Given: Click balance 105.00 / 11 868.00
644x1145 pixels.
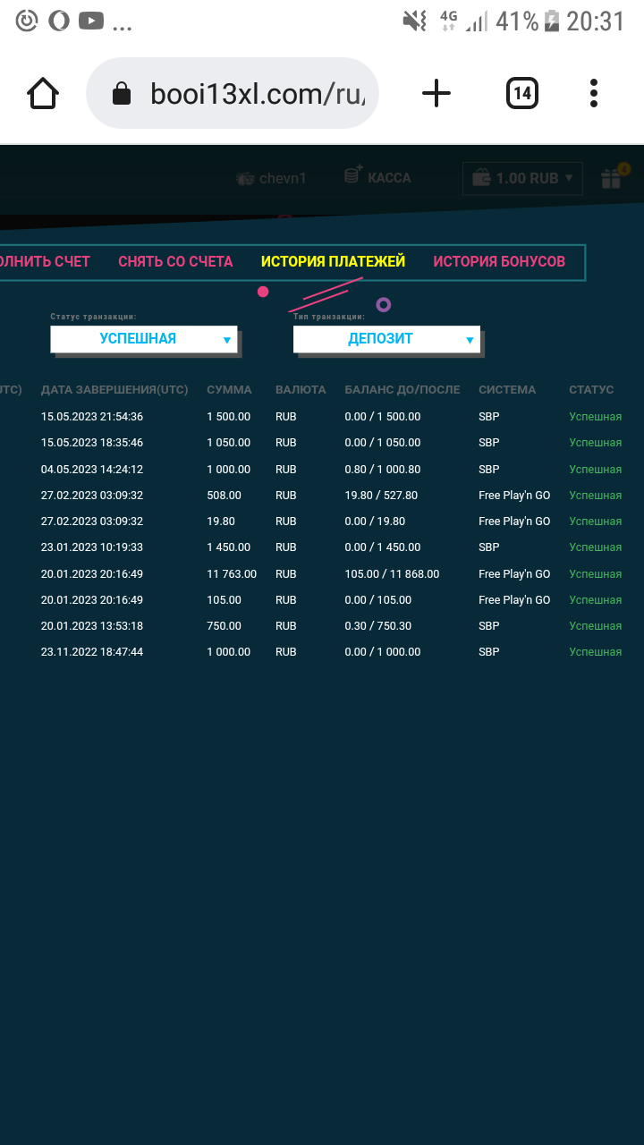Looking at the screenshot, I should (x=392, y=574).
